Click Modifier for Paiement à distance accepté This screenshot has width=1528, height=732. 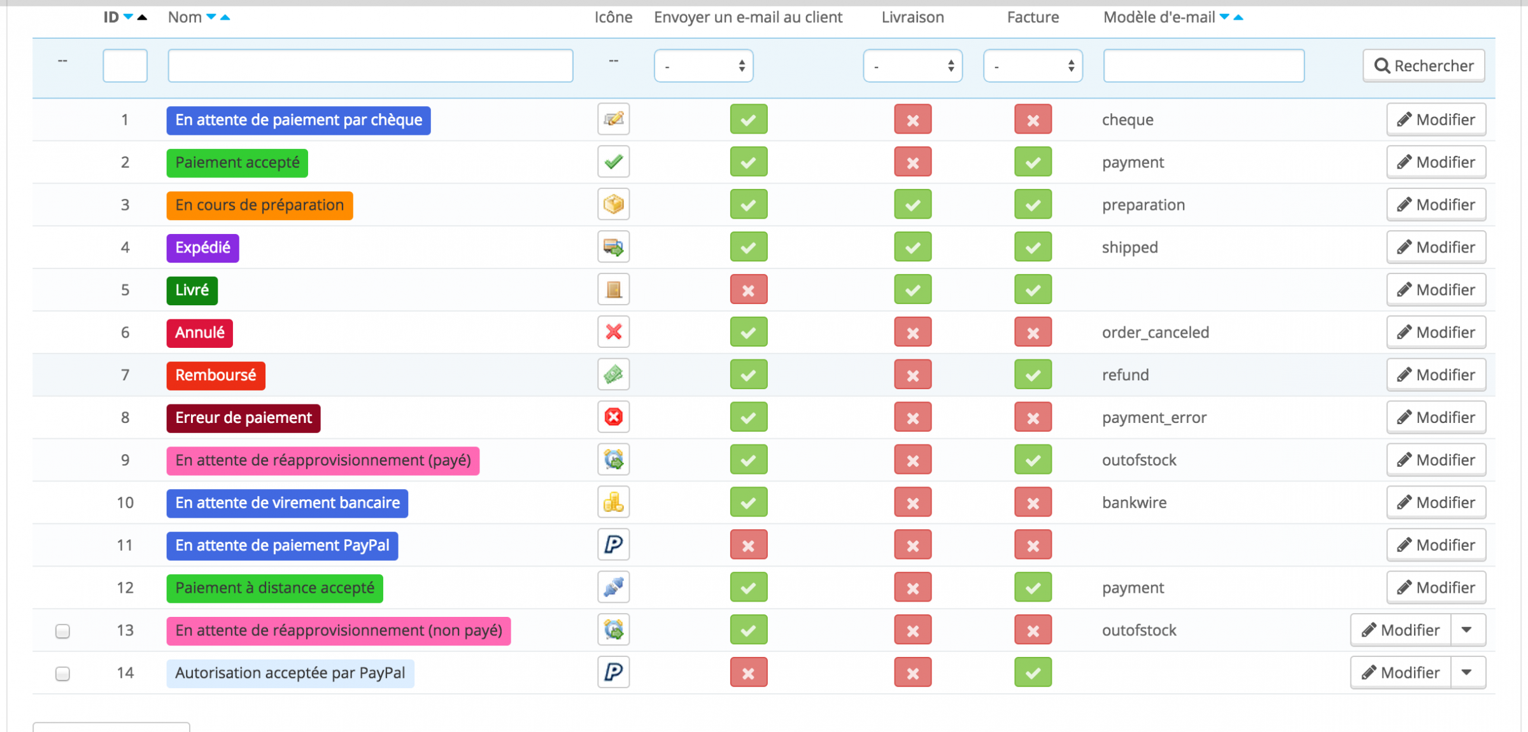[1436, 588]
